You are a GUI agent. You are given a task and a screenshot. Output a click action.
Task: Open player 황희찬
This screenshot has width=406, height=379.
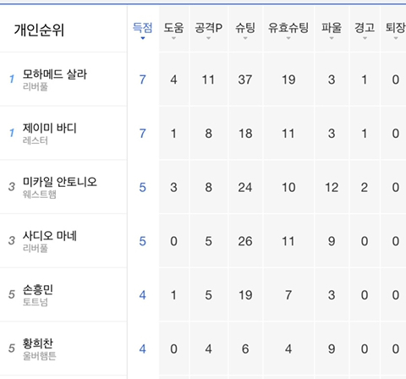click(38, 343)
